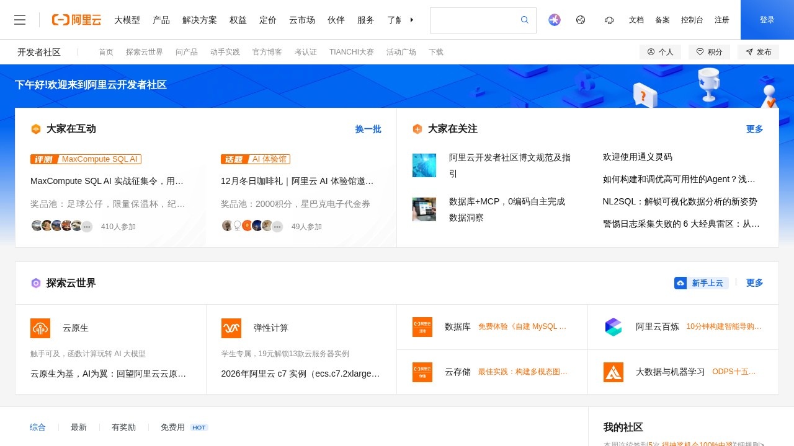Open the globe language icon
This screenshot has height=446, width=794.
point(581,19)
